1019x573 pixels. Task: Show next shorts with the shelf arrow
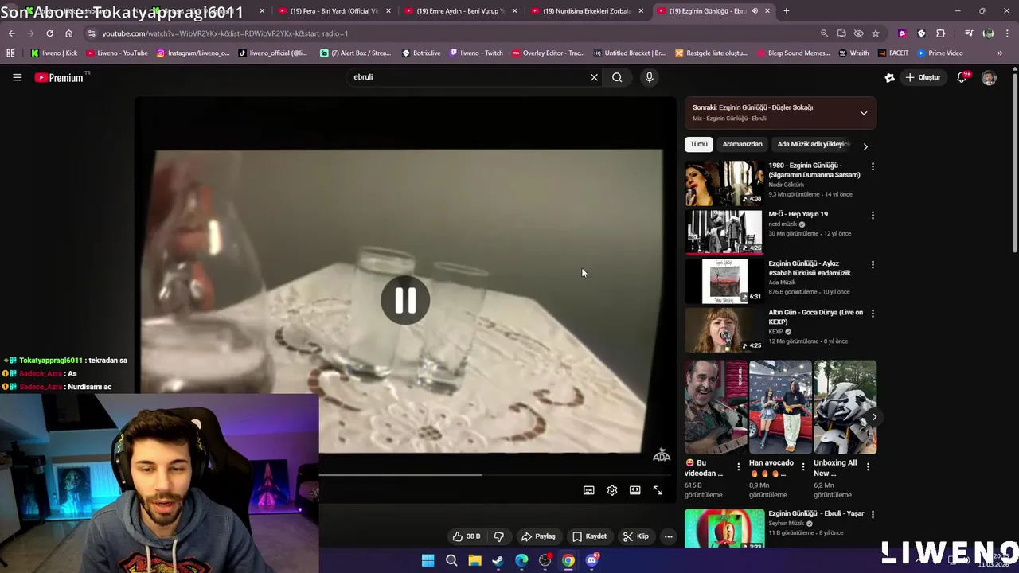874,417
